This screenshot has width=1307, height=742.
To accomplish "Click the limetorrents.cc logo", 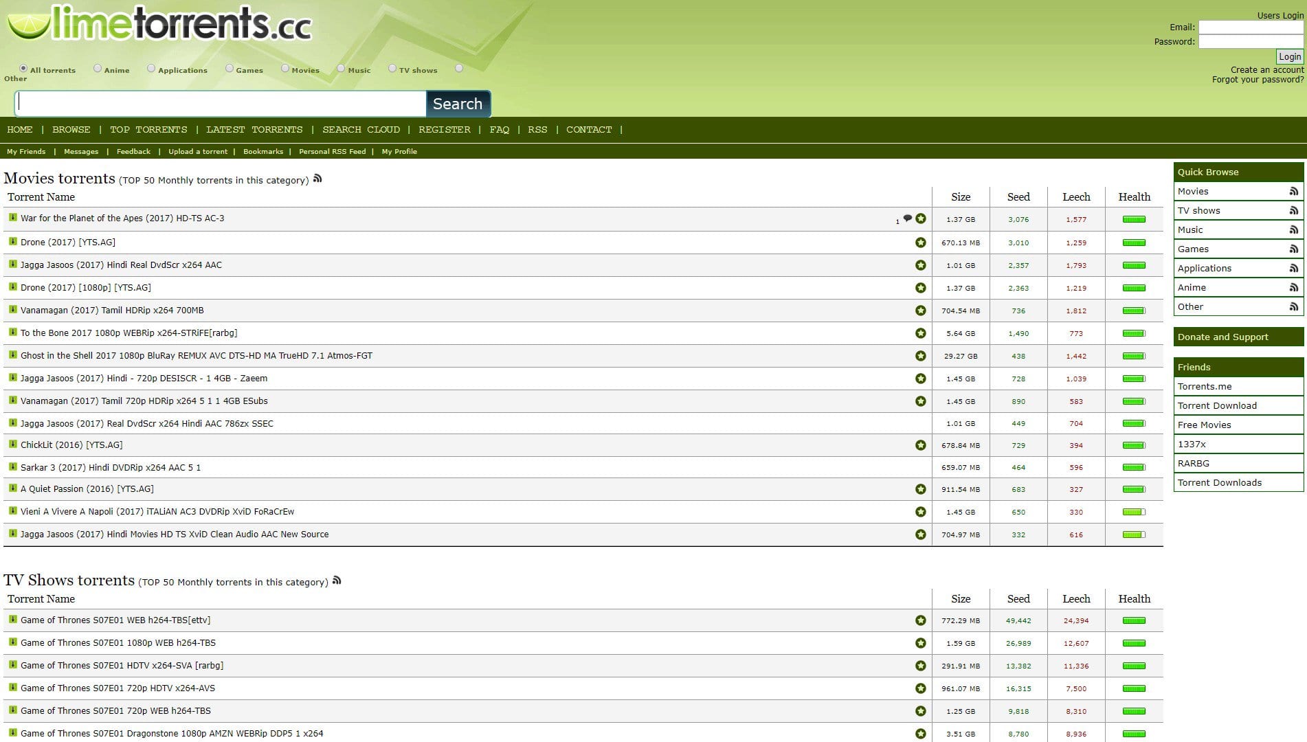I will (x=159, y=23).
